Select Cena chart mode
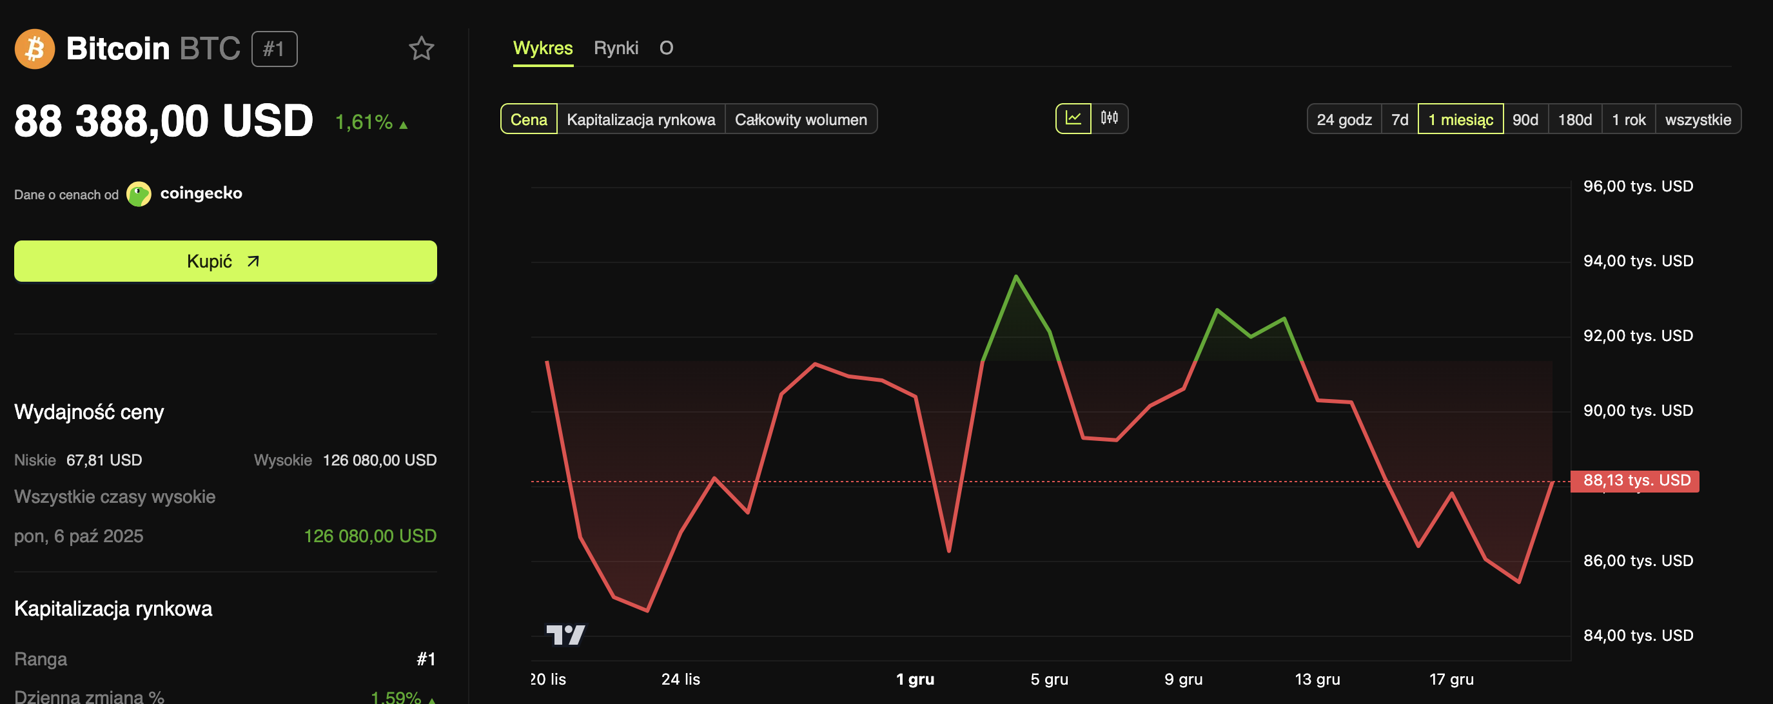This screenshot has width=1773, height=704. click(x=529, y=120)
